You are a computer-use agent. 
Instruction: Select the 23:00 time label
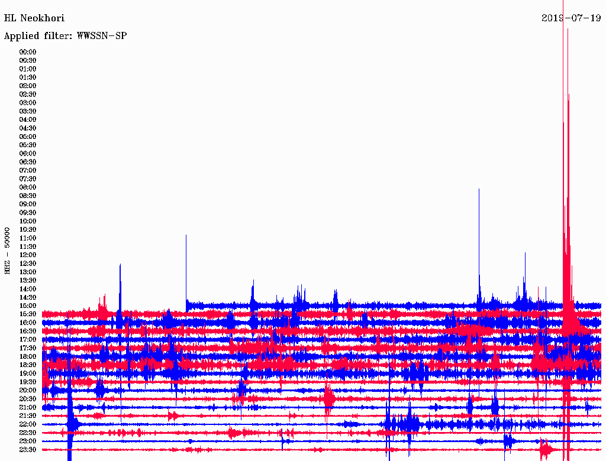coord(28,441)
